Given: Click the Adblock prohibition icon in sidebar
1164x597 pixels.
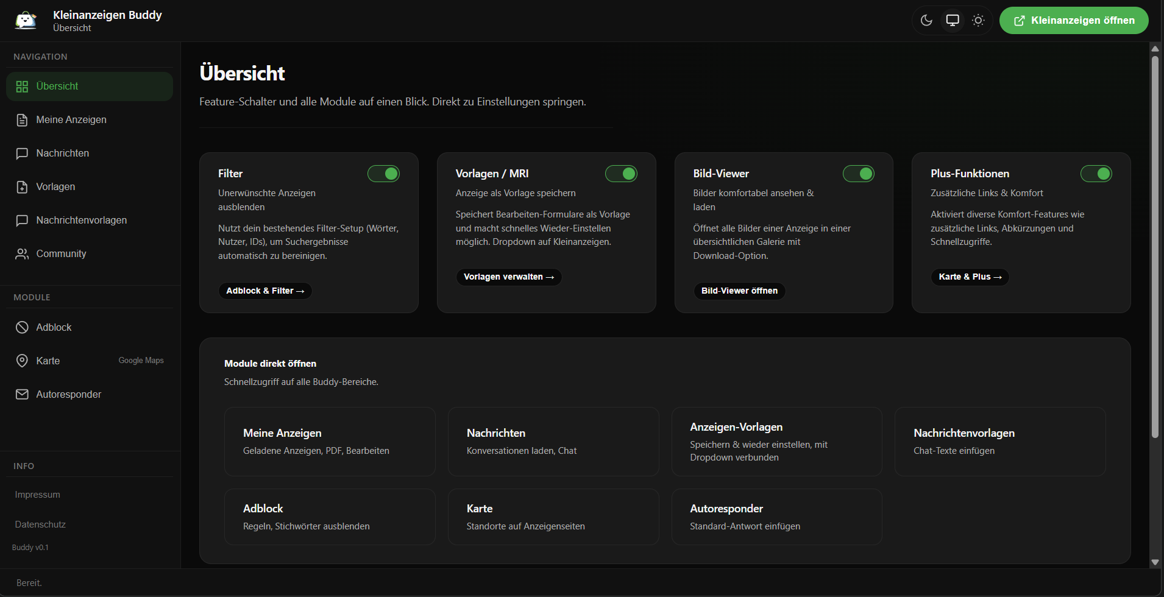Looking at the screenshot, I should 22,327.
